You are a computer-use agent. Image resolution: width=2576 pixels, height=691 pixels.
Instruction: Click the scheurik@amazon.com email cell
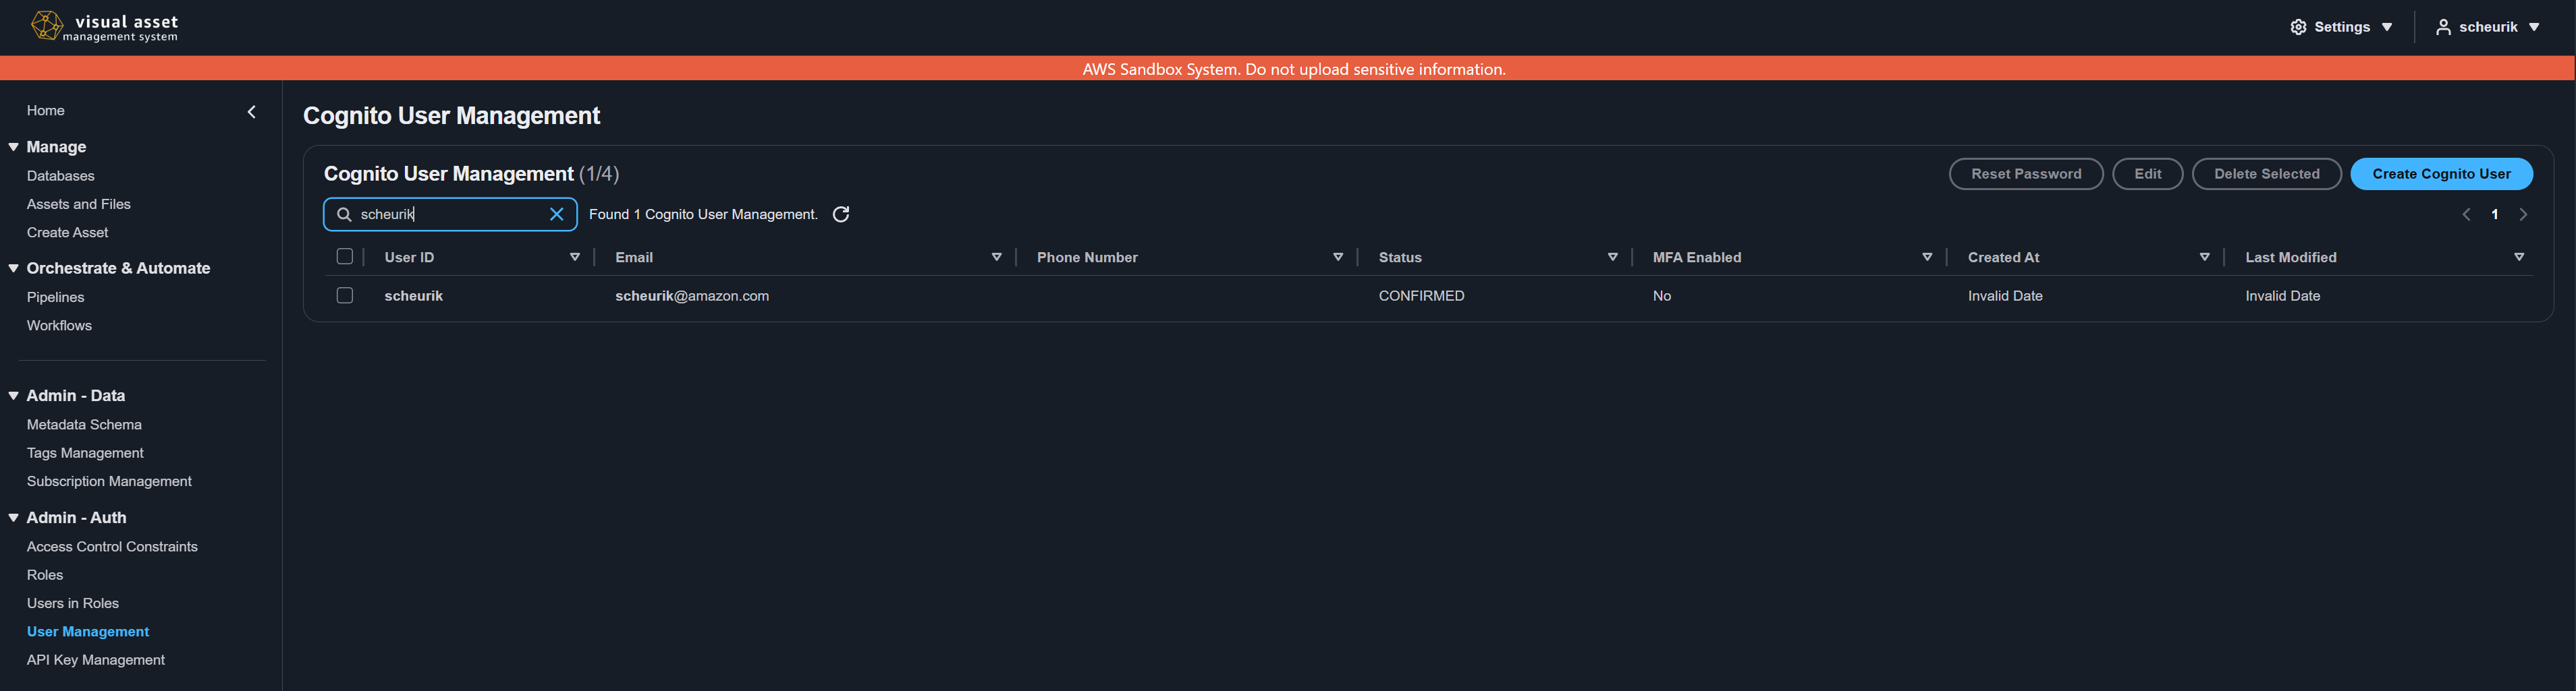pyautogui.click(x=692, y=297)
